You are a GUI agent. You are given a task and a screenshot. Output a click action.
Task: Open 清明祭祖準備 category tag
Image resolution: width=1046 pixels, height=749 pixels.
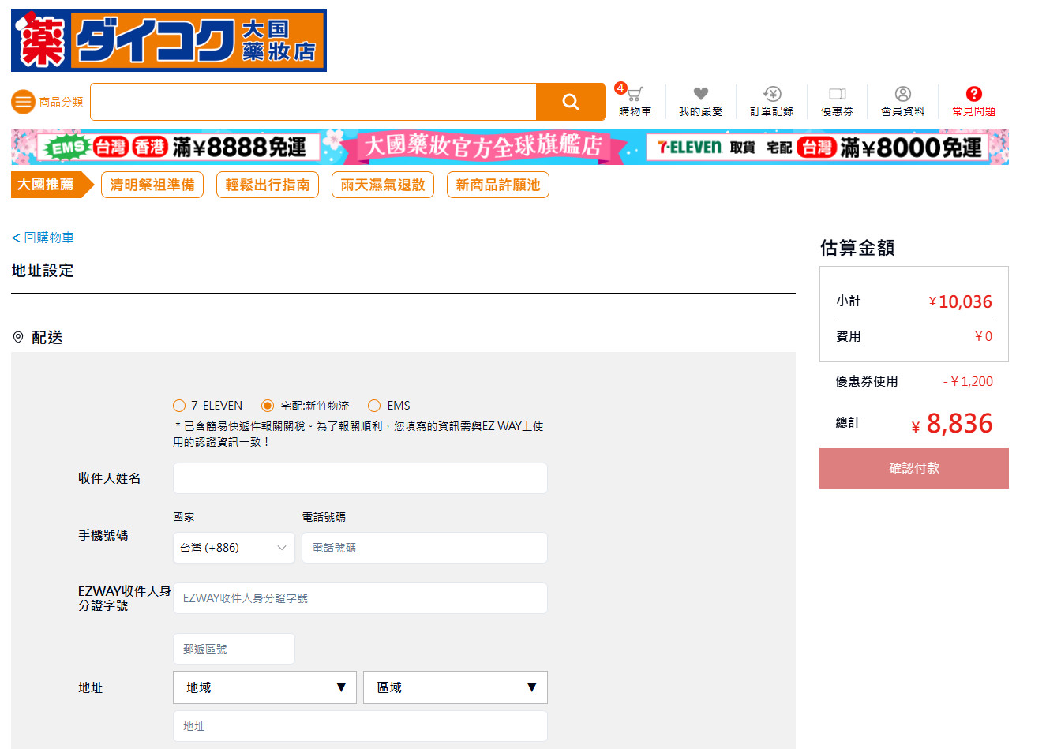152,185
